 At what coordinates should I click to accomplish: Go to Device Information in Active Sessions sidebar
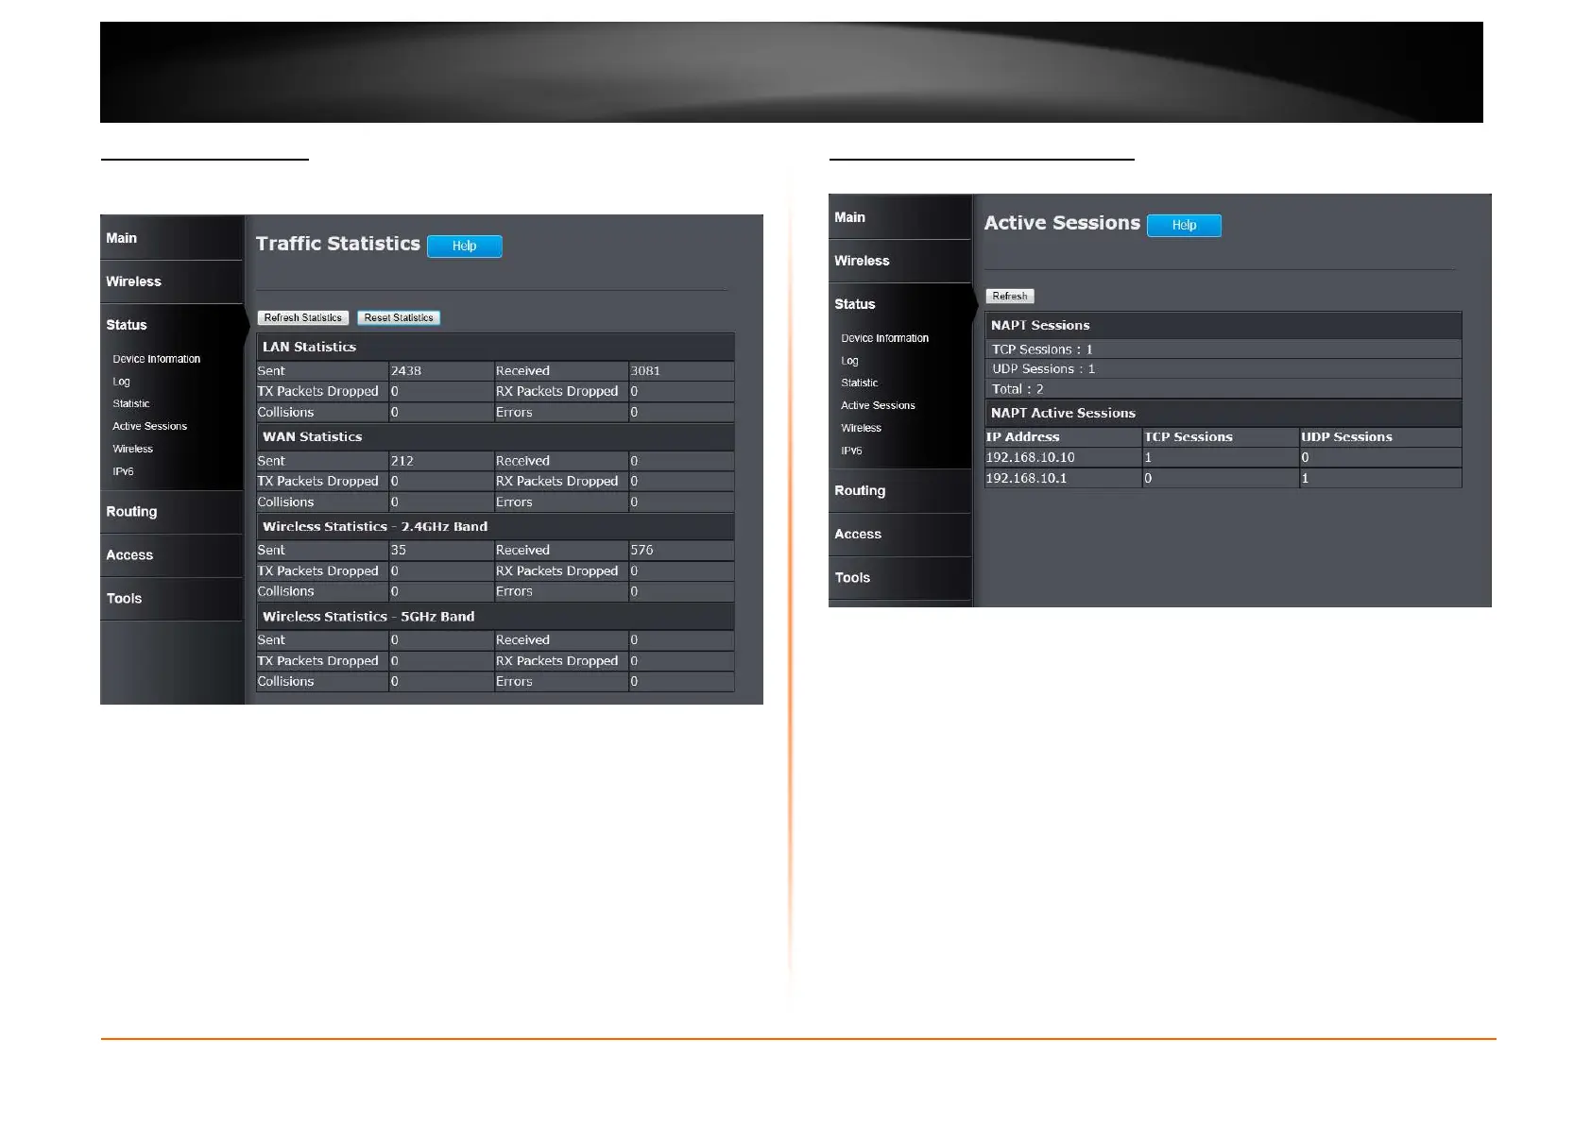pyautogui.click(x=885, y=338)
